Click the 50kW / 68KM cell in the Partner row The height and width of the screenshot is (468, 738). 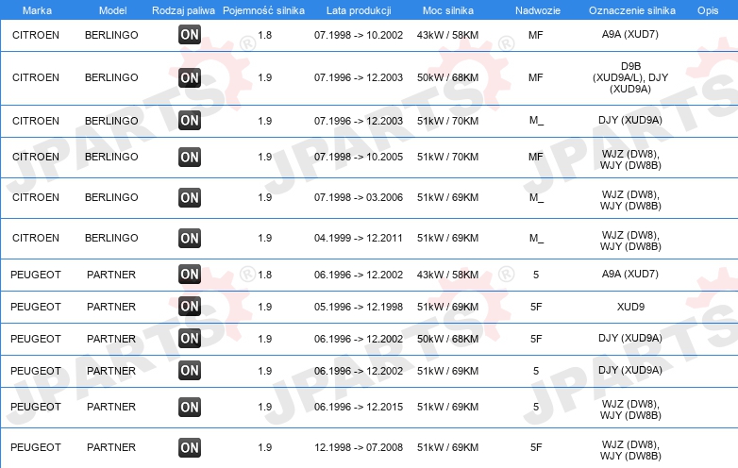447,339
